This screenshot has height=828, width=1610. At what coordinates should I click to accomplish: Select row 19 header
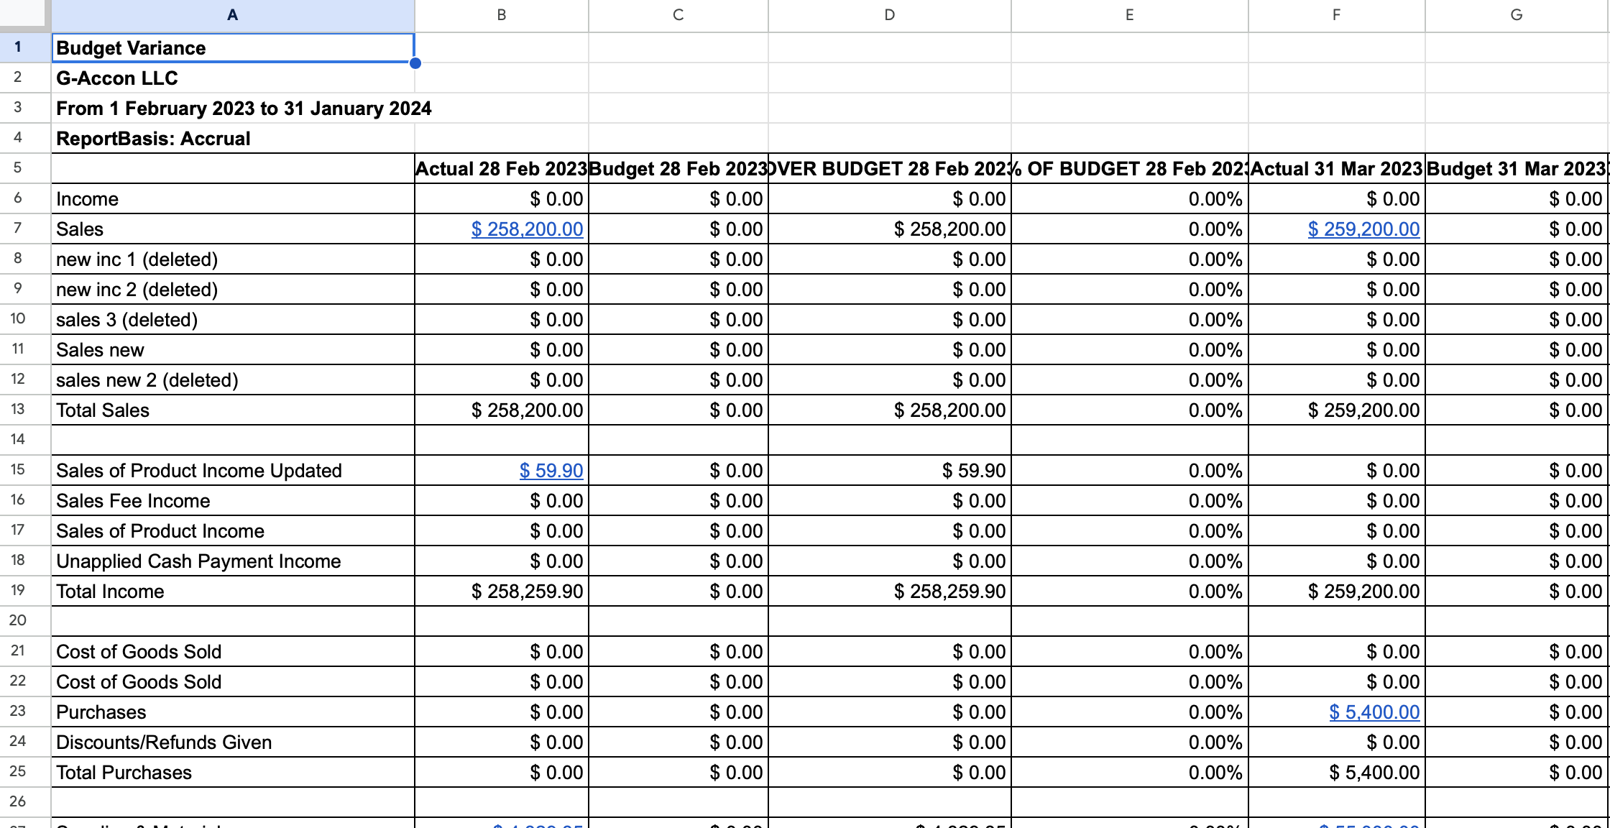18,591
